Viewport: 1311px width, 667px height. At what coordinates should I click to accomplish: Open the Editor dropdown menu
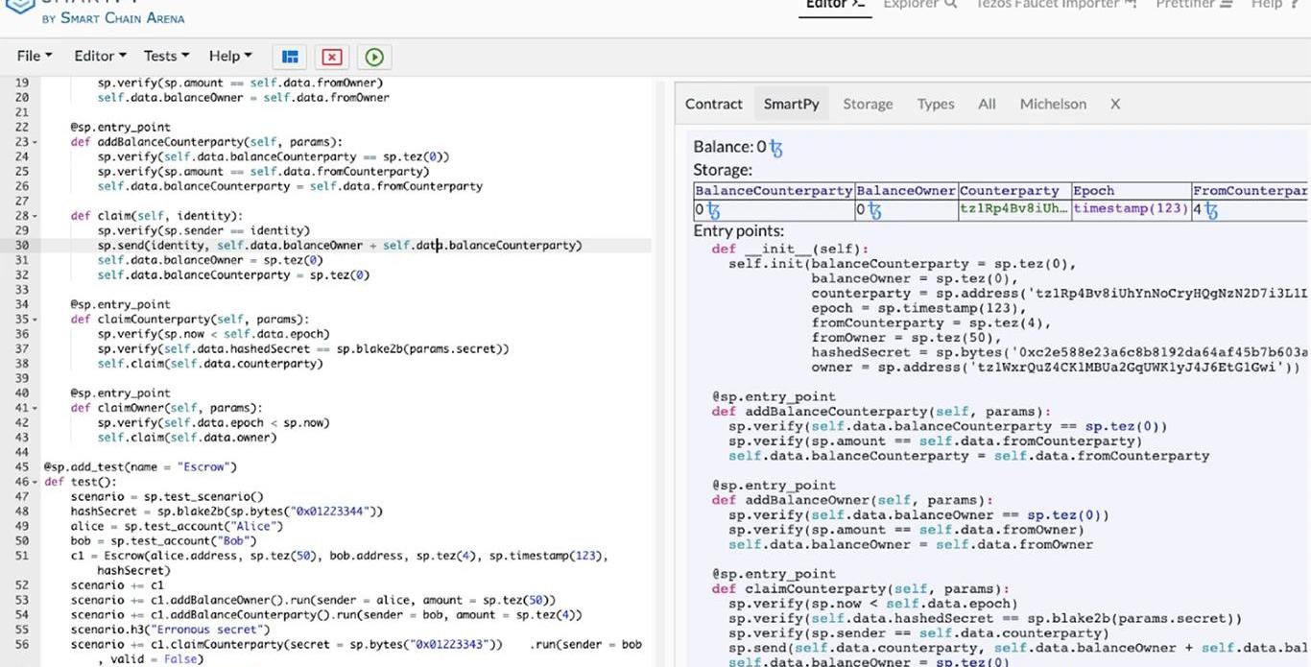point(100,56)
